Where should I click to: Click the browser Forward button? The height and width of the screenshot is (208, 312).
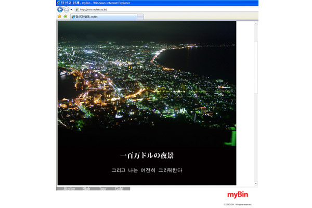point(66,9)
